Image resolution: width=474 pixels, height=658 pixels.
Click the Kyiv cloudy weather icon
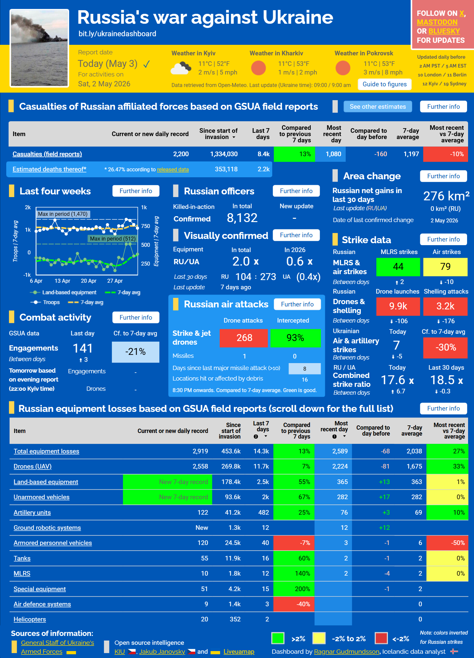pyautogui.click(x=181, y=68)
